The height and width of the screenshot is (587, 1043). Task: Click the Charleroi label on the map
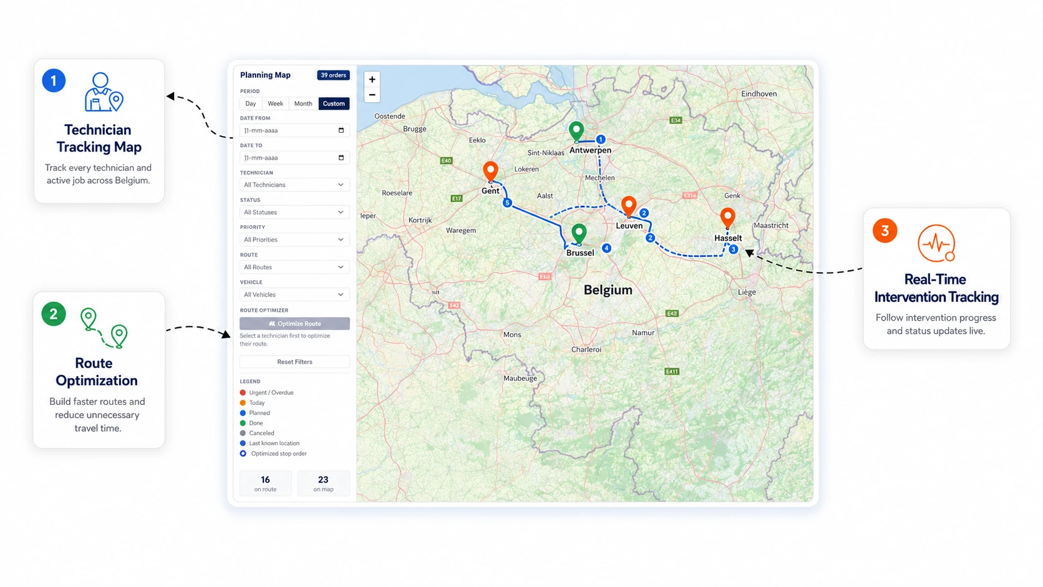586,350
